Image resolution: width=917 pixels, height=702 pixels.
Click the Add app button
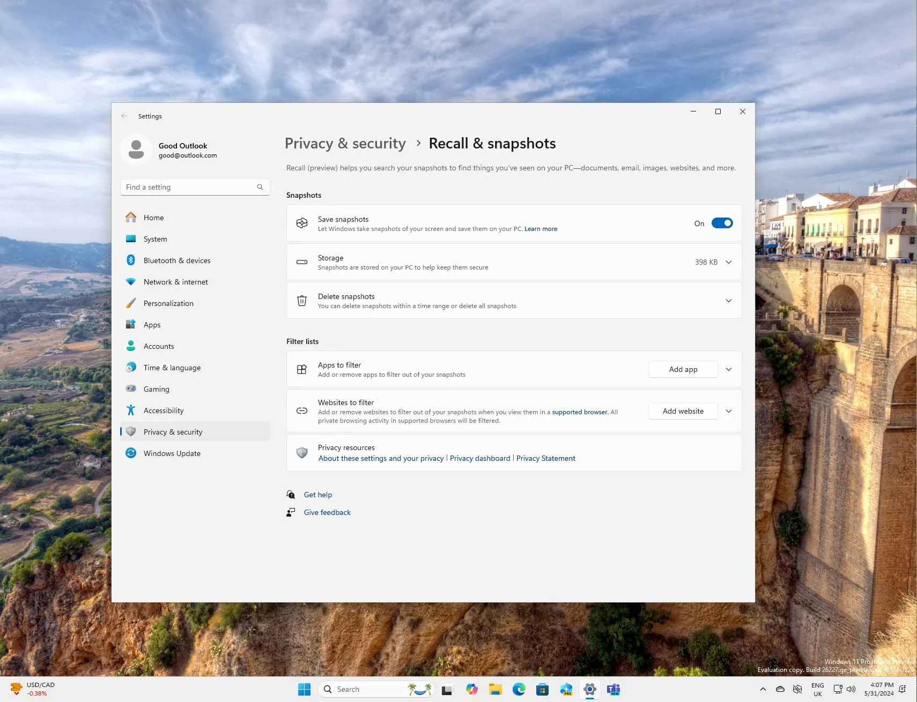pyautogui.click(x=682, y=369)
